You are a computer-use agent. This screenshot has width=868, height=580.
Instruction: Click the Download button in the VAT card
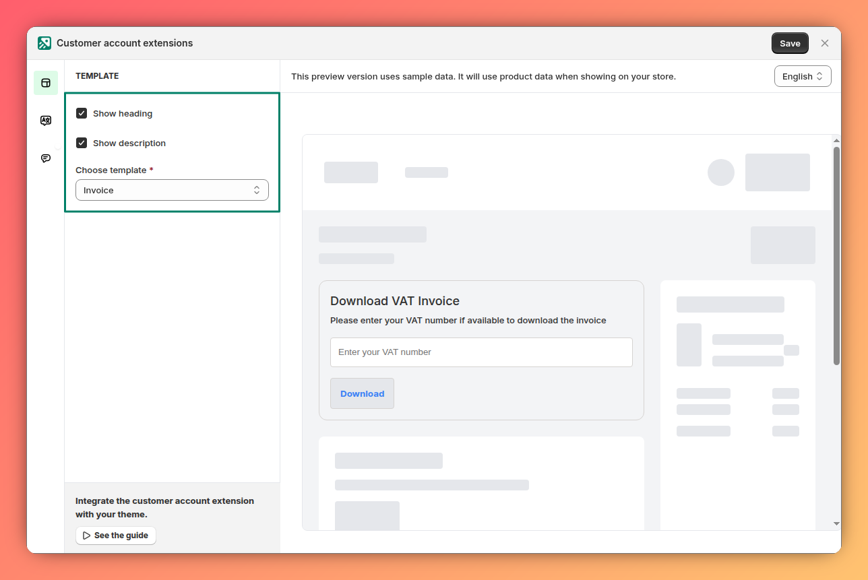(x=362, y=393)
